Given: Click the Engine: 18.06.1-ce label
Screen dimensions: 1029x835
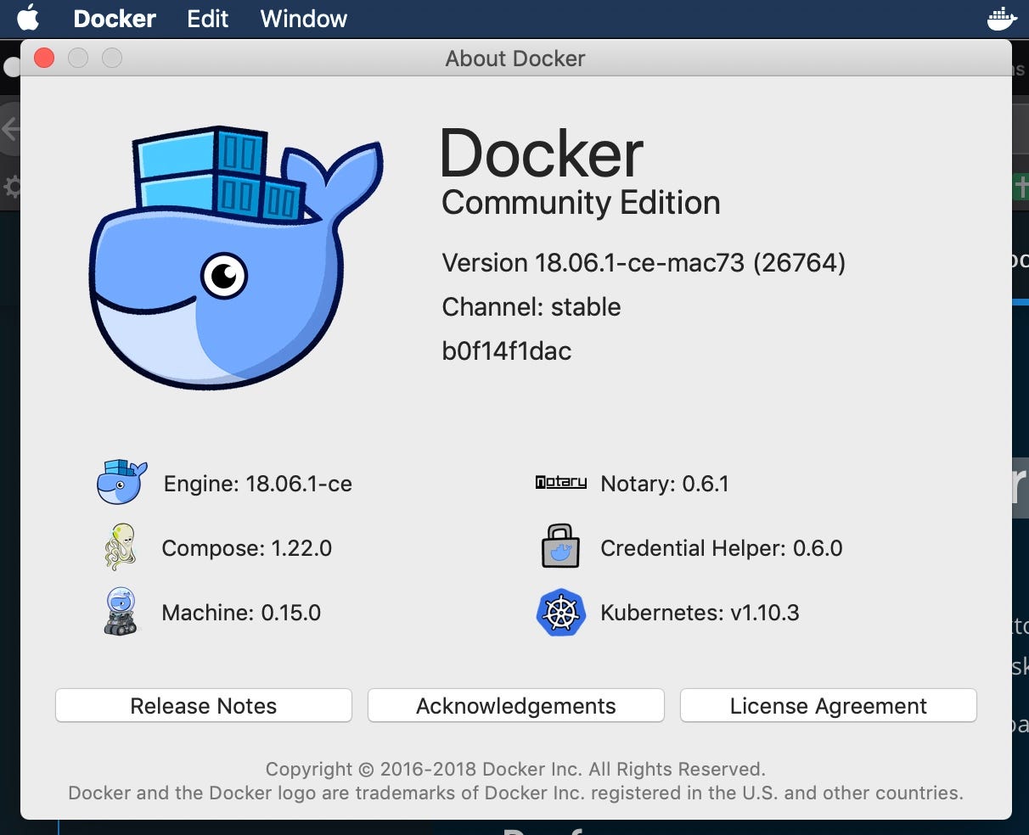Looking at the screenshot, I should point(258,484).
